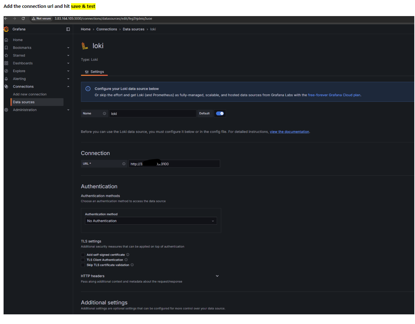Screen dimensions: 415x324
Task: Open the Authentication method dropdown
Action: click(151, 221)
